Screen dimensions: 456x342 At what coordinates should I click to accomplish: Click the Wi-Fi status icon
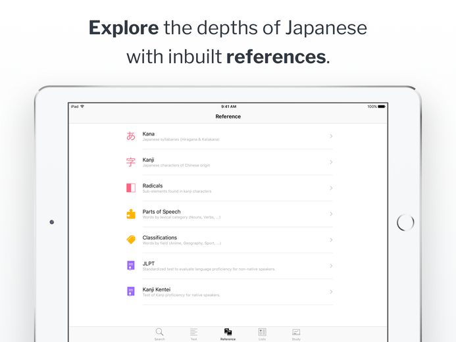(x=82, y=107)
